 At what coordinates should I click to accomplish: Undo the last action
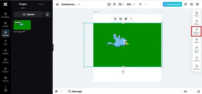coord(140,4)
